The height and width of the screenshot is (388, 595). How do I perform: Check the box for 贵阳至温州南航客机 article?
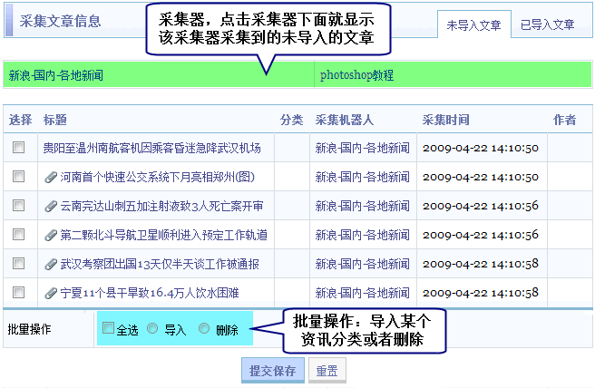coord(19,148)
